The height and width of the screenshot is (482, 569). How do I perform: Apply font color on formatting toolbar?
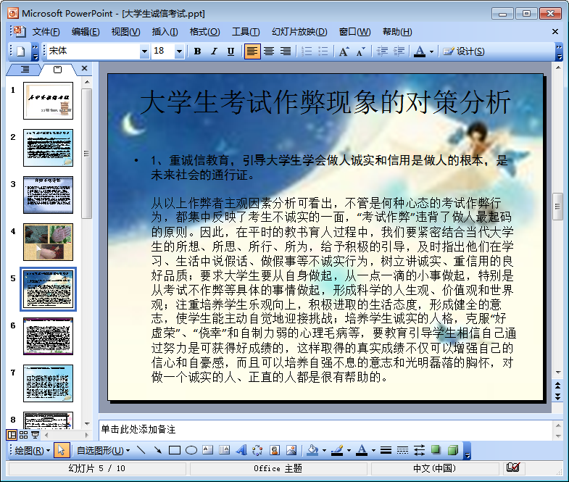[420, 51]
